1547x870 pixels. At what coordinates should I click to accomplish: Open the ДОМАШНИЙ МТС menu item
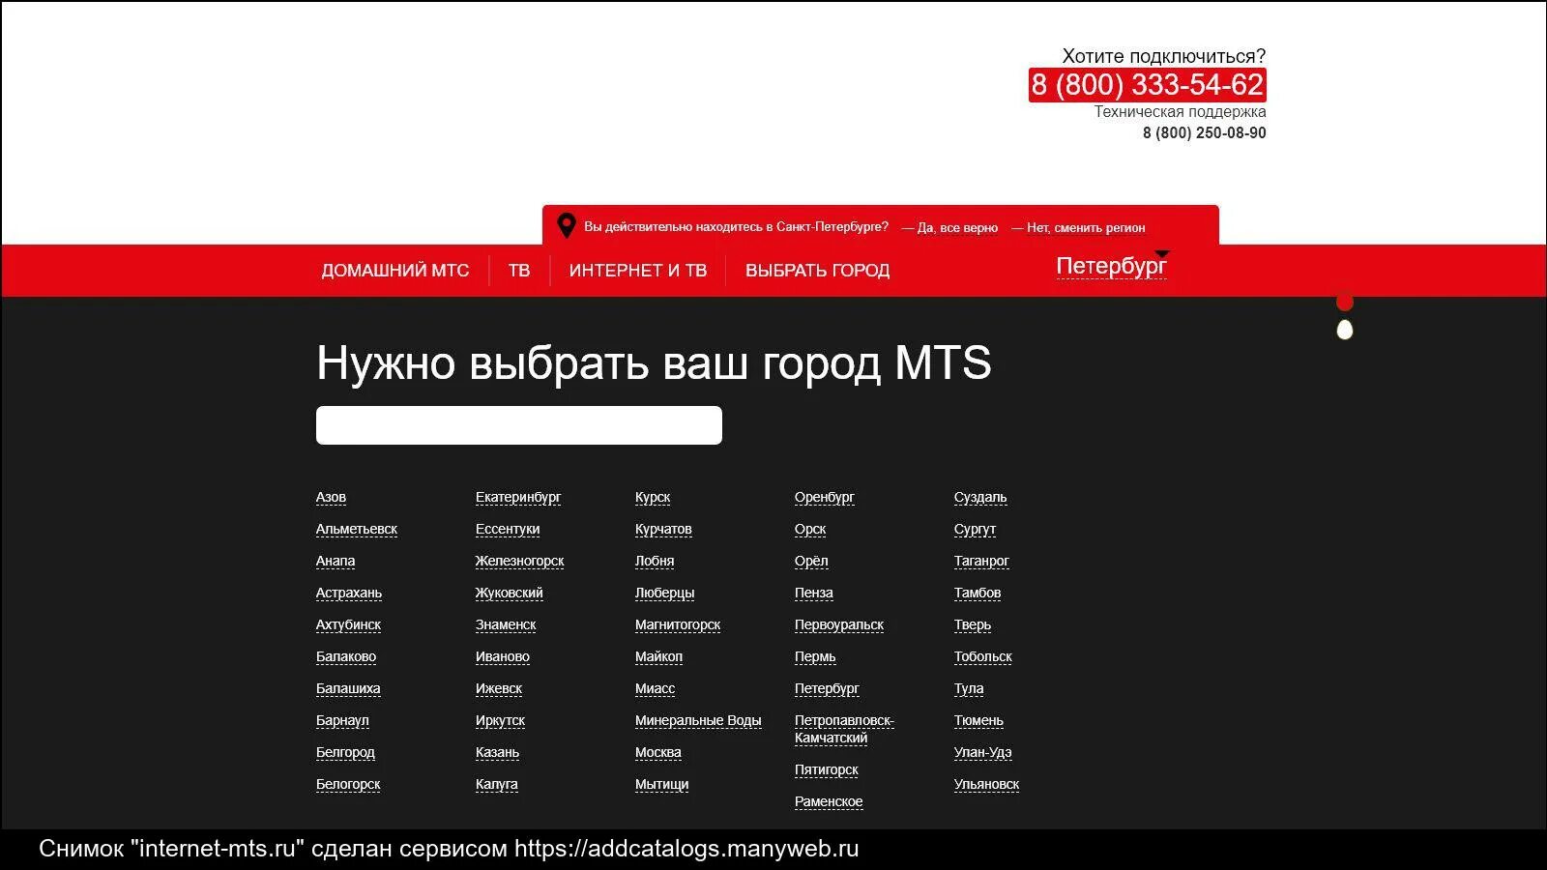pos(395,271)
